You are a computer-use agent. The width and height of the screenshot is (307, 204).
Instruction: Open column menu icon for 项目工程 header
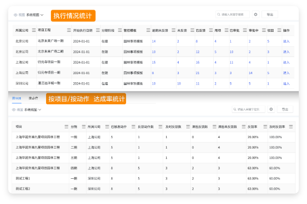[x=69, y=30]
